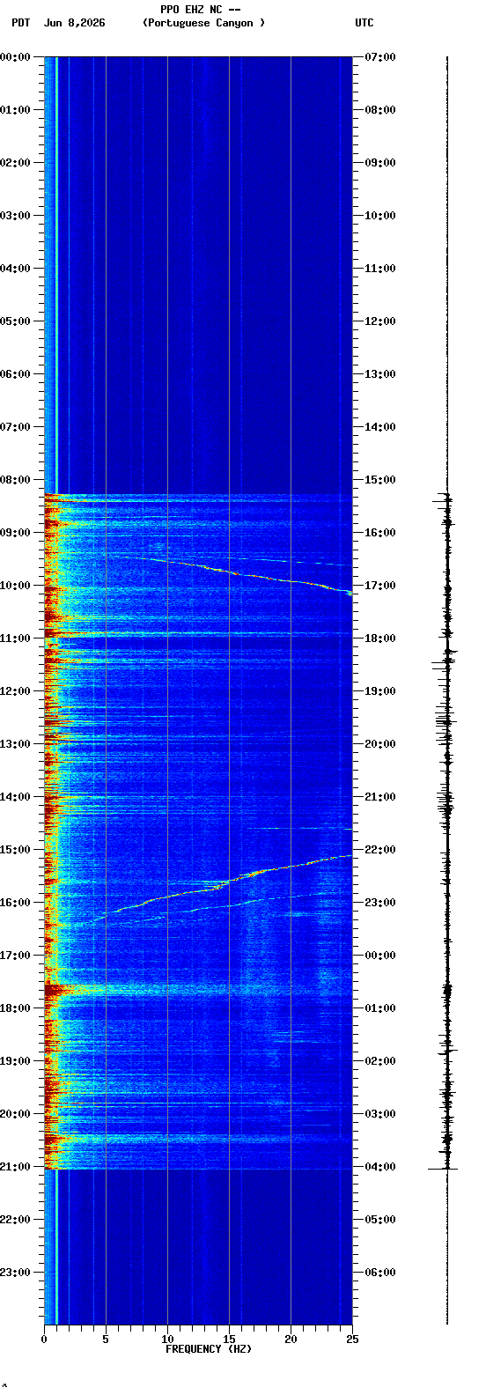Screen dimensions: 486x1395
Task: Click 03:00 on the UTC axis
Action: tap(380, 1114)
